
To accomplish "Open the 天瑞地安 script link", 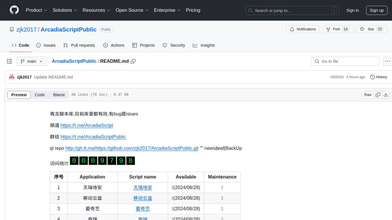I will point(143,187).
